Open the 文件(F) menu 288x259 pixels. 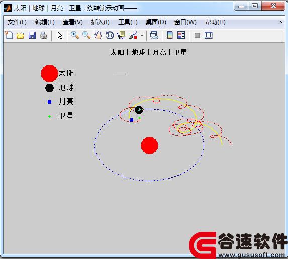[17, 22]
